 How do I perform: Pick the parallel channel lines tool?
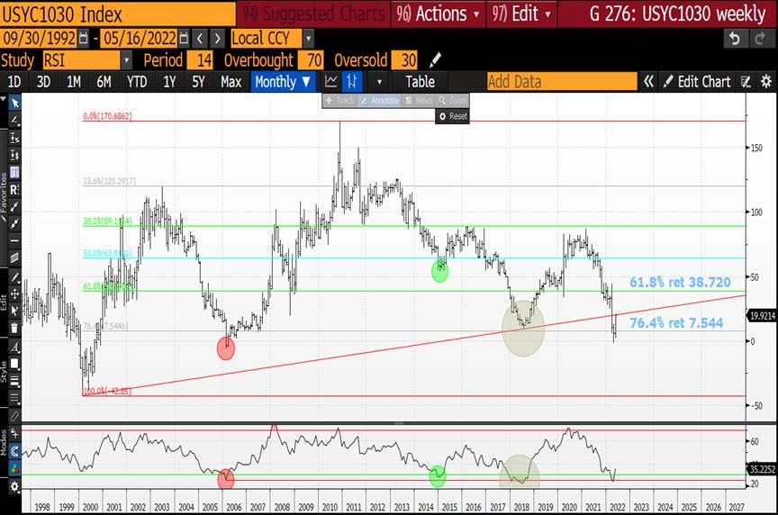point(15,258)
